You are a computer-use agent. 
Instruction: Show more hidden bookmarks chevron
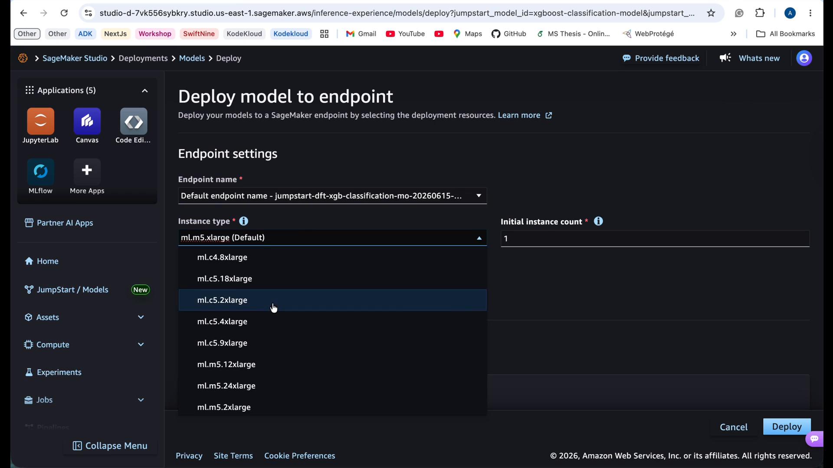click(734, 34)
